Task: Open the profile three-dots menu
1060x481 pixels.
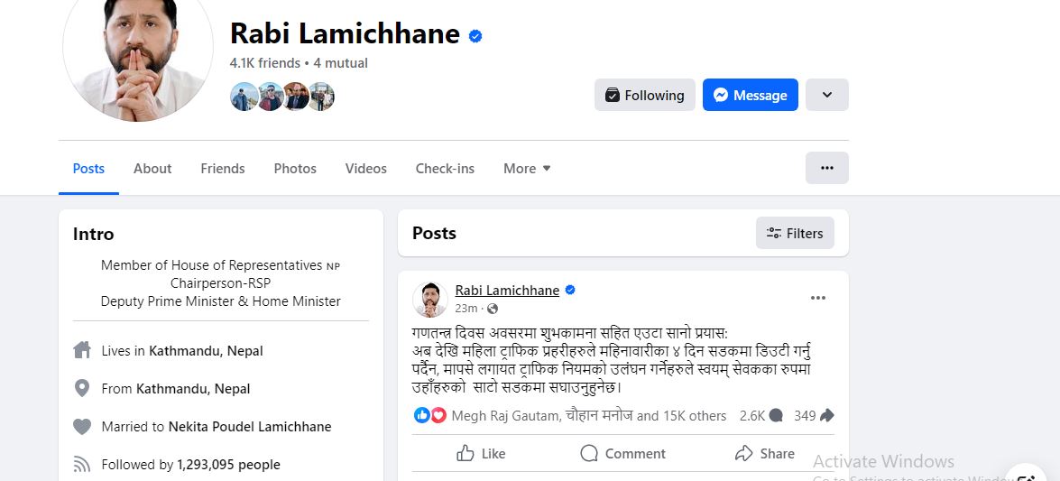Action: 826,168
